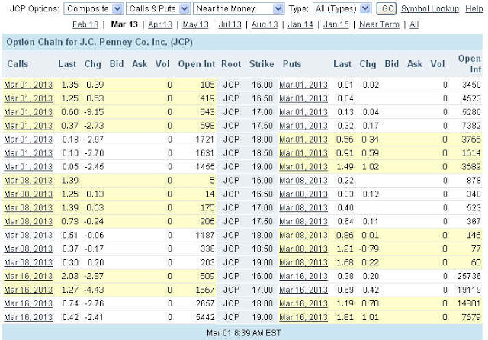Switch to the Feb 13 expiration
Image resolution: width=488 pixels, height=340 pixels.
coord(85,24)
